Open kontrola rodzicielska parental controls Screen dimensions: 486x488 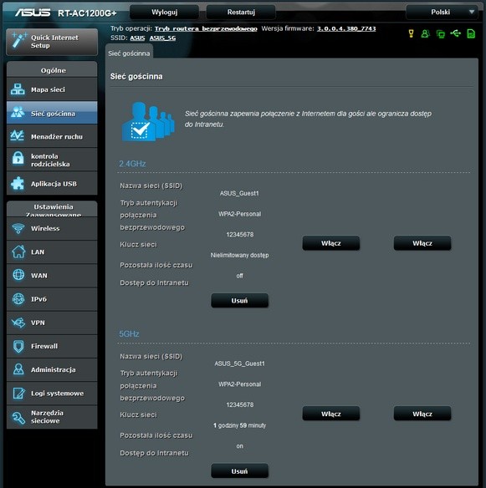(x=52, y=160)
